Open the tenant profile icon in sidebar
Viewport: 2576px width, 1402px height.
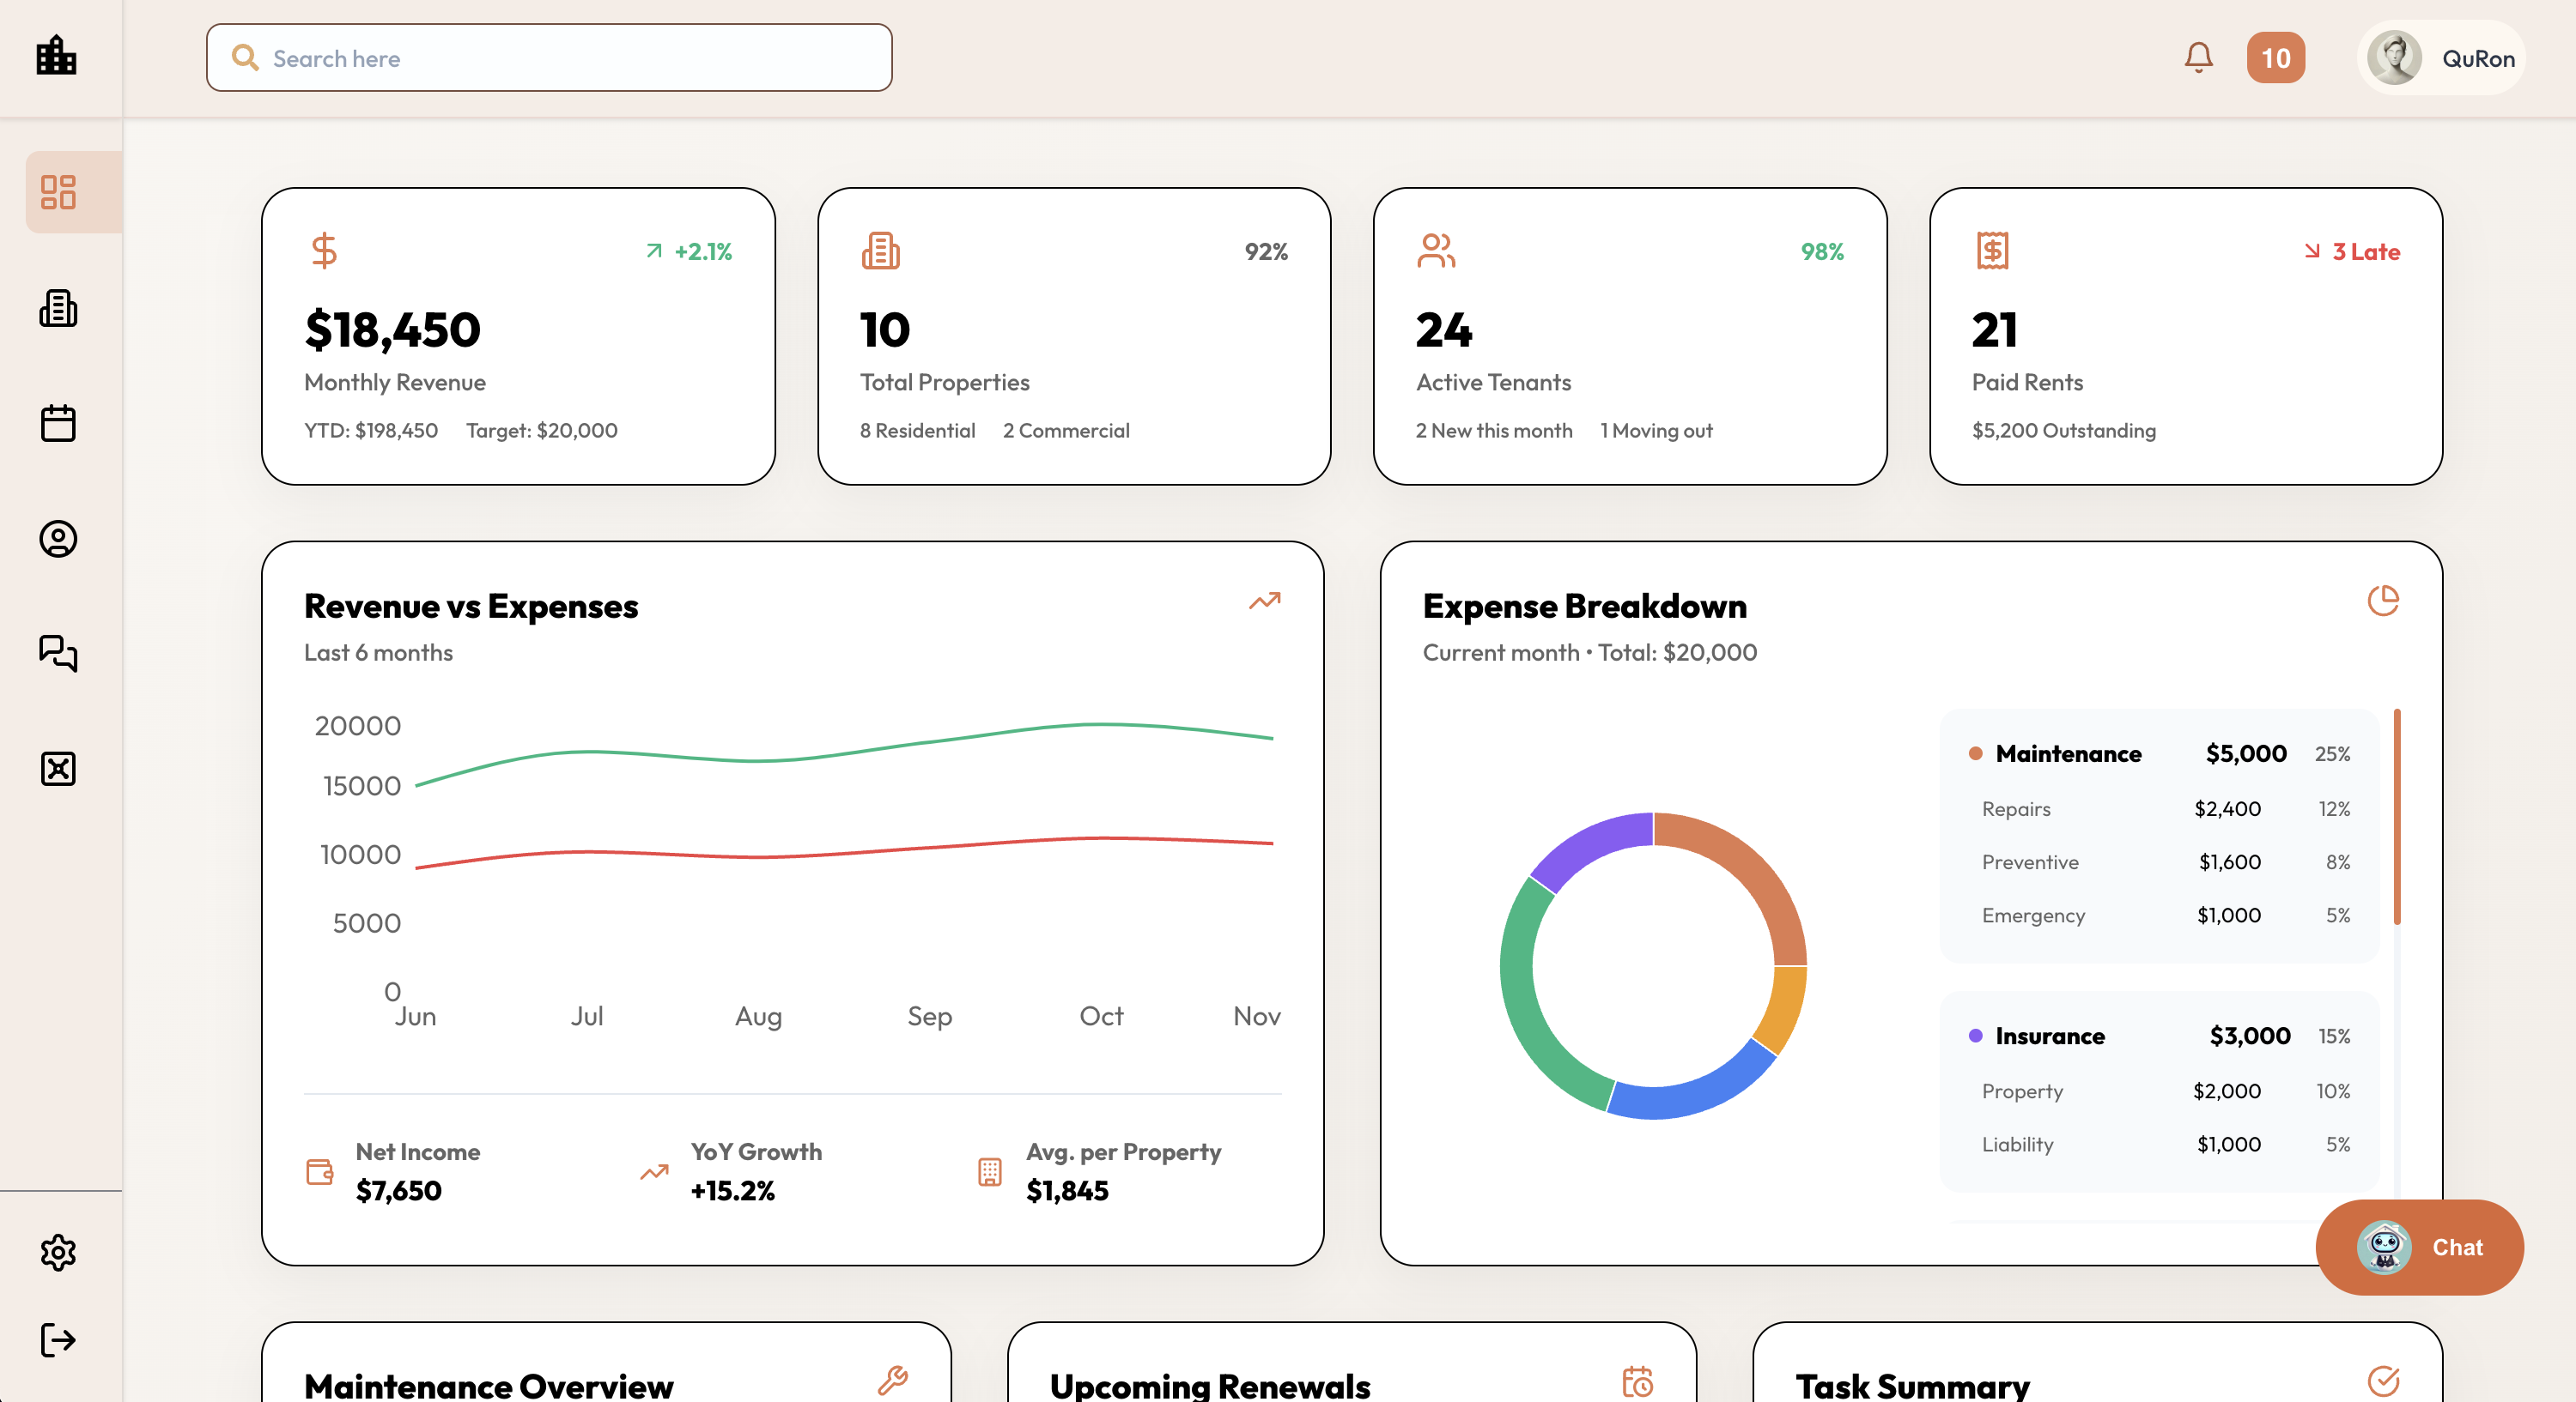(58, 540)
